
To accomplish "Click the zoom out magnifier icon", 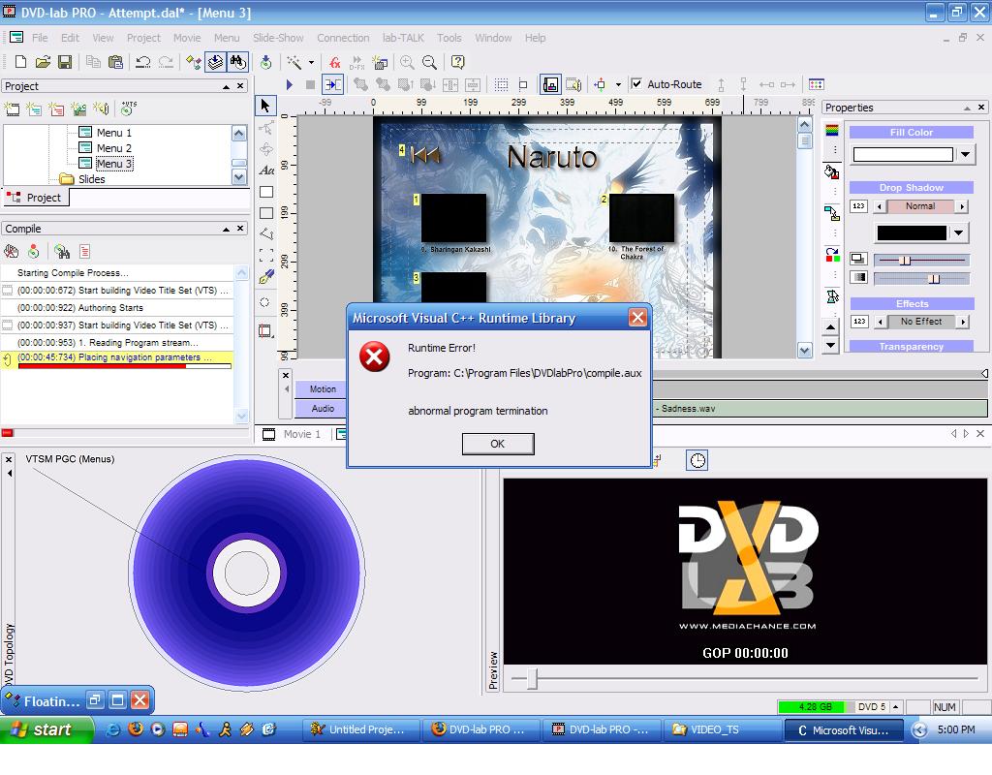I will coord(429,62).
